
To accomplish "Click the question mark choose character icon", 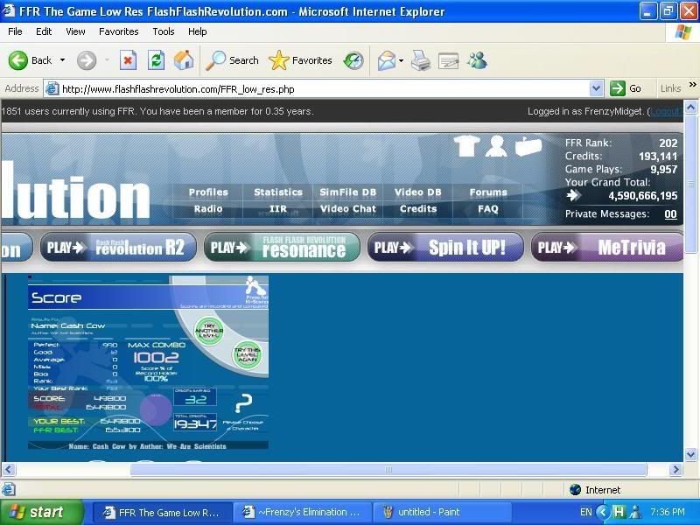I will coord(244,403).
